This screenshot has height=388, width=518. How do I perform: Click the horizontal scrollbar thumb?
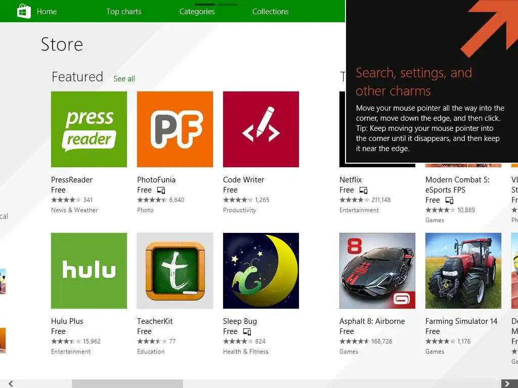pyautogui.click(x=127, y=383)
